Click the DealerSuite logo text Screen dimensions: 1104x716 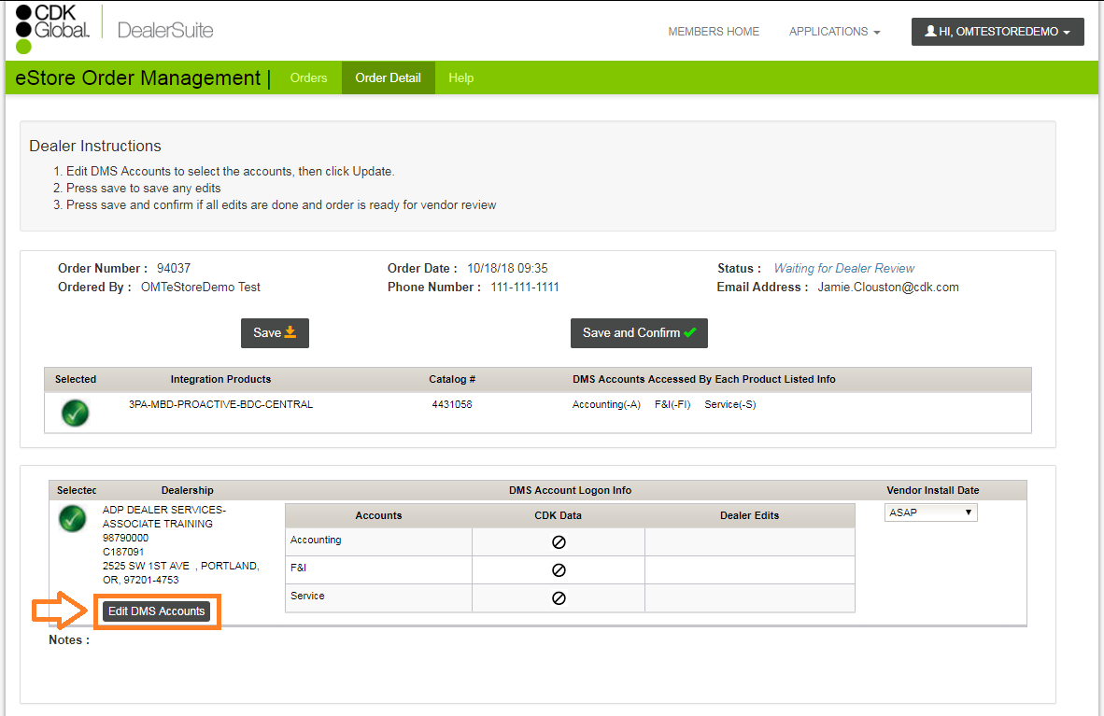[x=165, y=30]
